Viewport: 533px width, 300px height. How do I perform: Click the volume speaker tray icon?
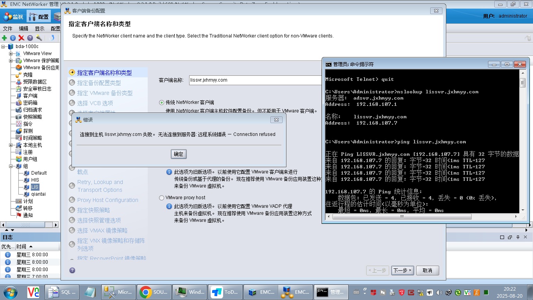tap(439, 292)
